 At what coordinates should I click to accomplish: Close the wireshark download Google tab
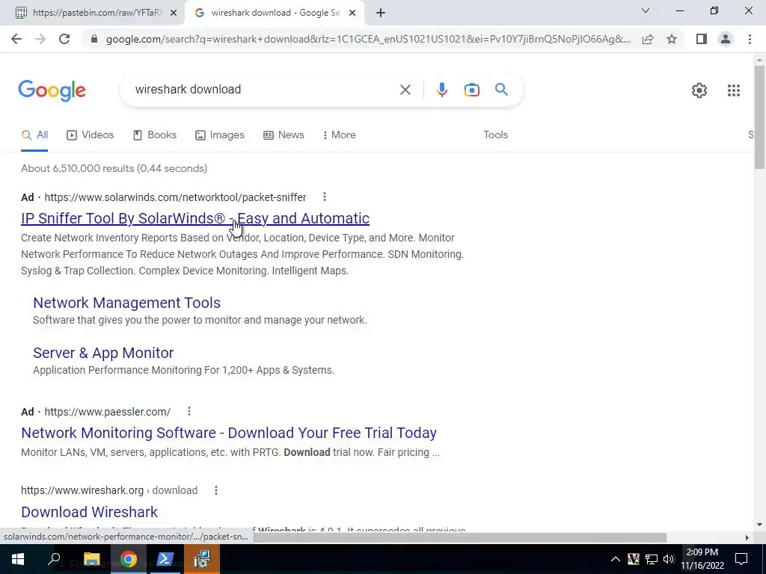(352, 13)
